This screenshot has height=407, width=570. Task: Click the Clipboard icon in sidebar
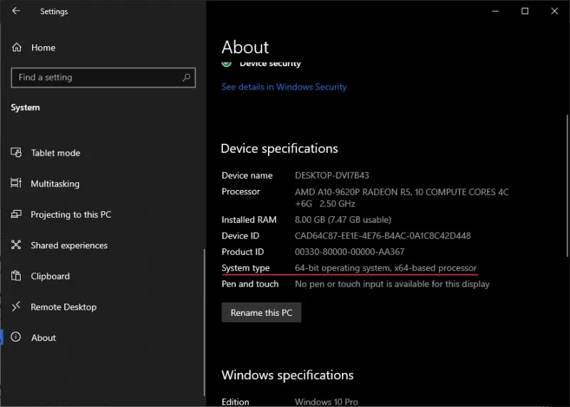pos(16,276)
